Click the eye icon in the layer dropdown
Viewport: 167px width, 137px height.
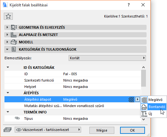click(19, 130)
